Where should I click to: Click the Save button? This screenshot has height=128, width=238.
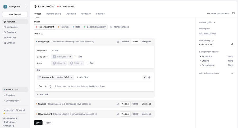point(38,123)
